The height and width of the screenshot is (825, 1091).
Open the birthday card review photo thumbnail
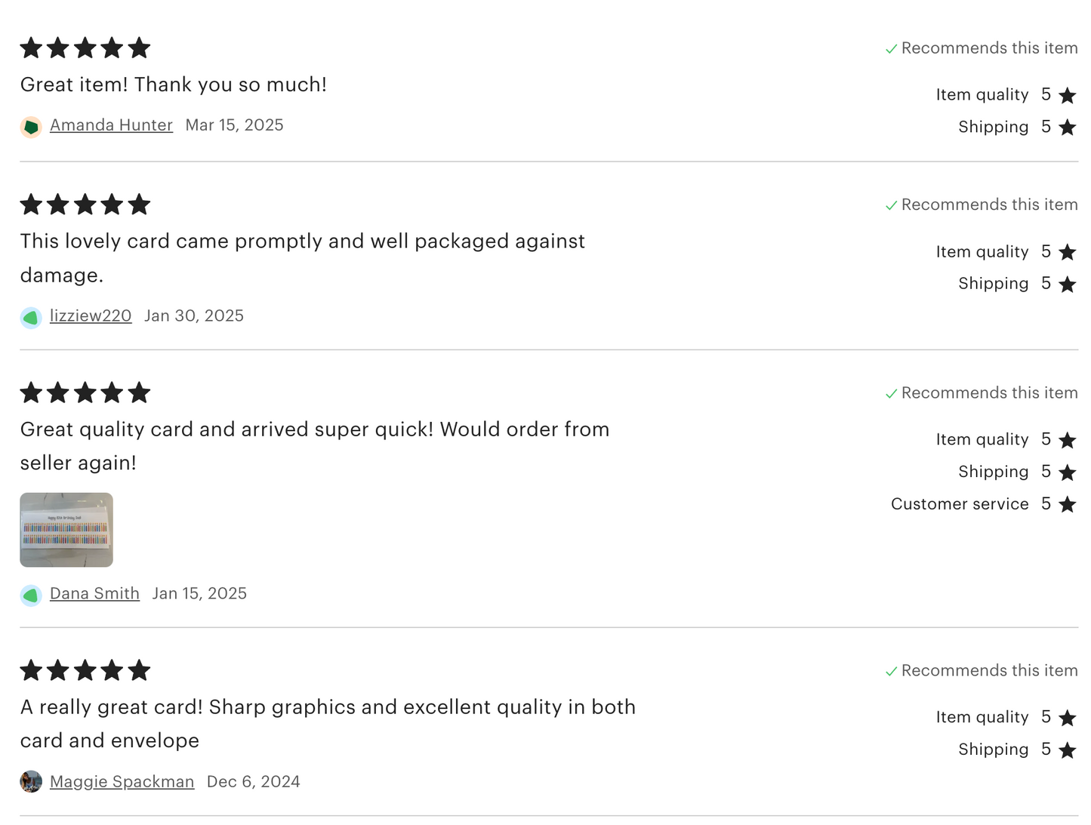pyautogui.click(x=66, y=530)
